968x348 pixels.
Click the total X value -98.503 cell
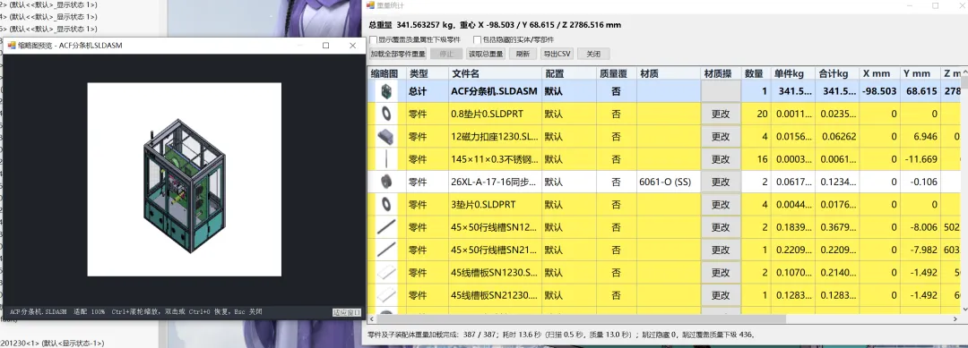880,91
